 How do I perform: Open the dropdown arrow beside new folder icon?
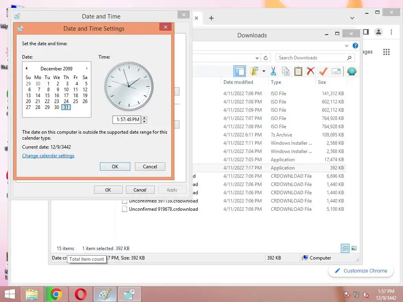click(264, 71)
